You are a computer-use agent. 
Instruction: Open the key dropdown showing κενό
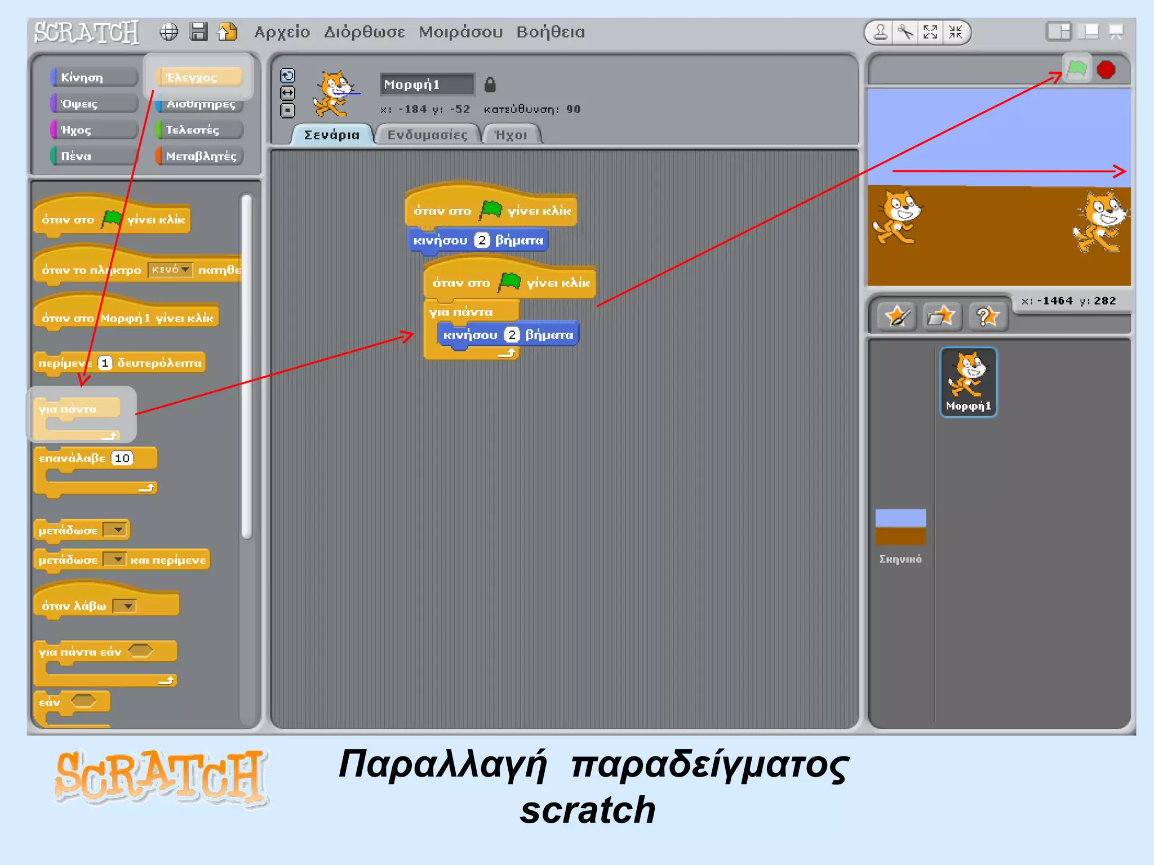(170, 270)
